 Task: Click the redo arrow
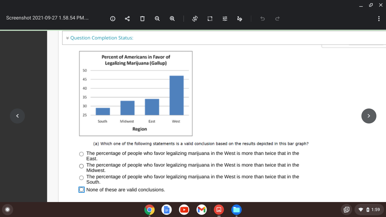(x=277, y=19)
